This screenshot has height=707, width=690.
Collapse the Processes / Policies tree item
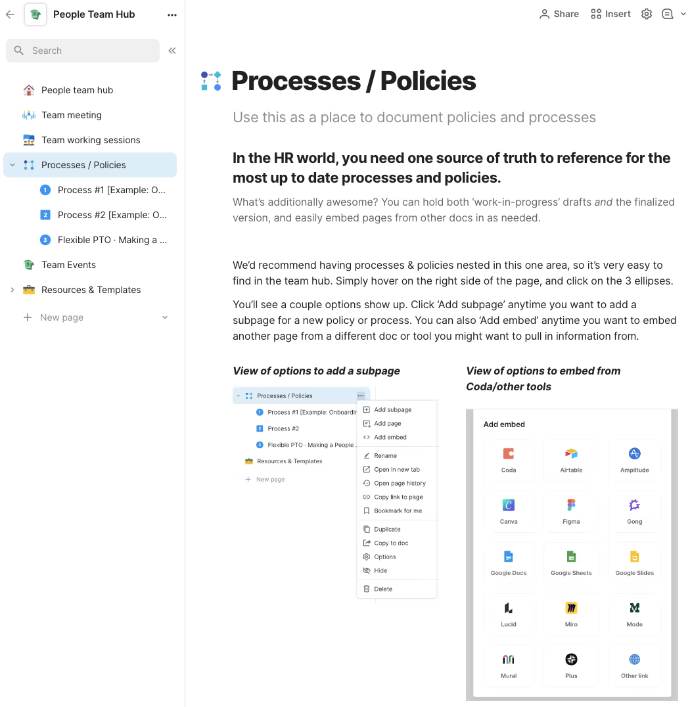tap(12, 165)
